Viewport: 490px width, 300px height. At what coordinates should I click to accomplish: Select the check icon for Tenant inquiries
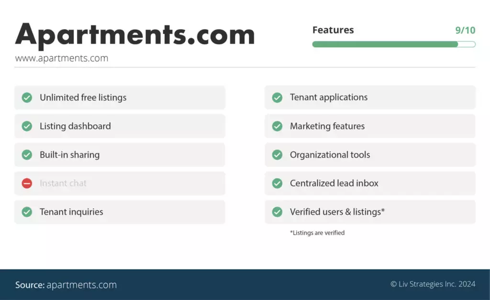click(27, 212)
